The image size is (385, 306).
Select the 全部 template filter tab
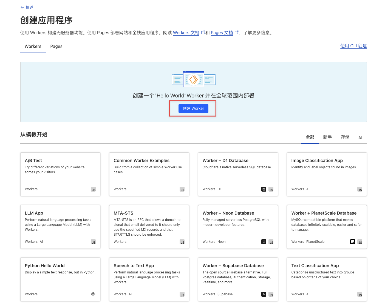pyautogui.click(x=310, y=137)
